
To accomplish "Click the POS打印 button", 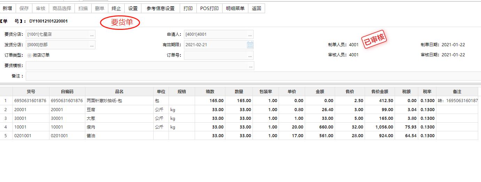I will [209, 8].
